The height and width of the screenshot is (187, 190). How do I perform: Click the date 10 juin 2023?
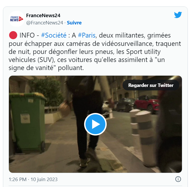(44, 179)
